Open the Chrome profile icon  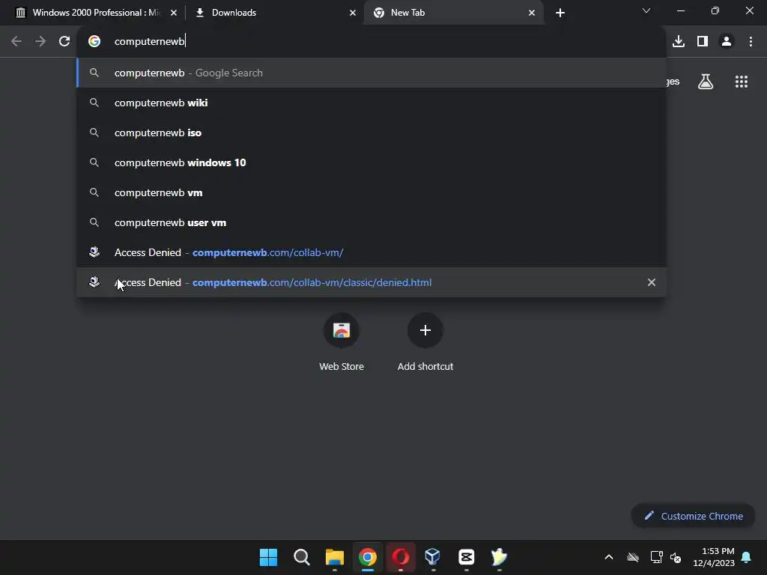[x=727, y=42]
